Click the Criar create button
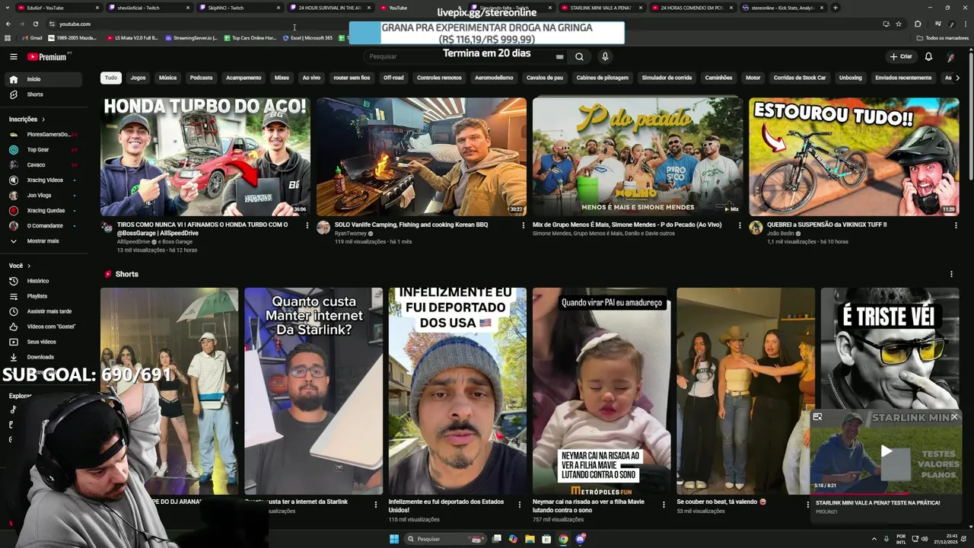Image resolution: width=974 pixels, height=548 pixels. [x=901, y=56]
